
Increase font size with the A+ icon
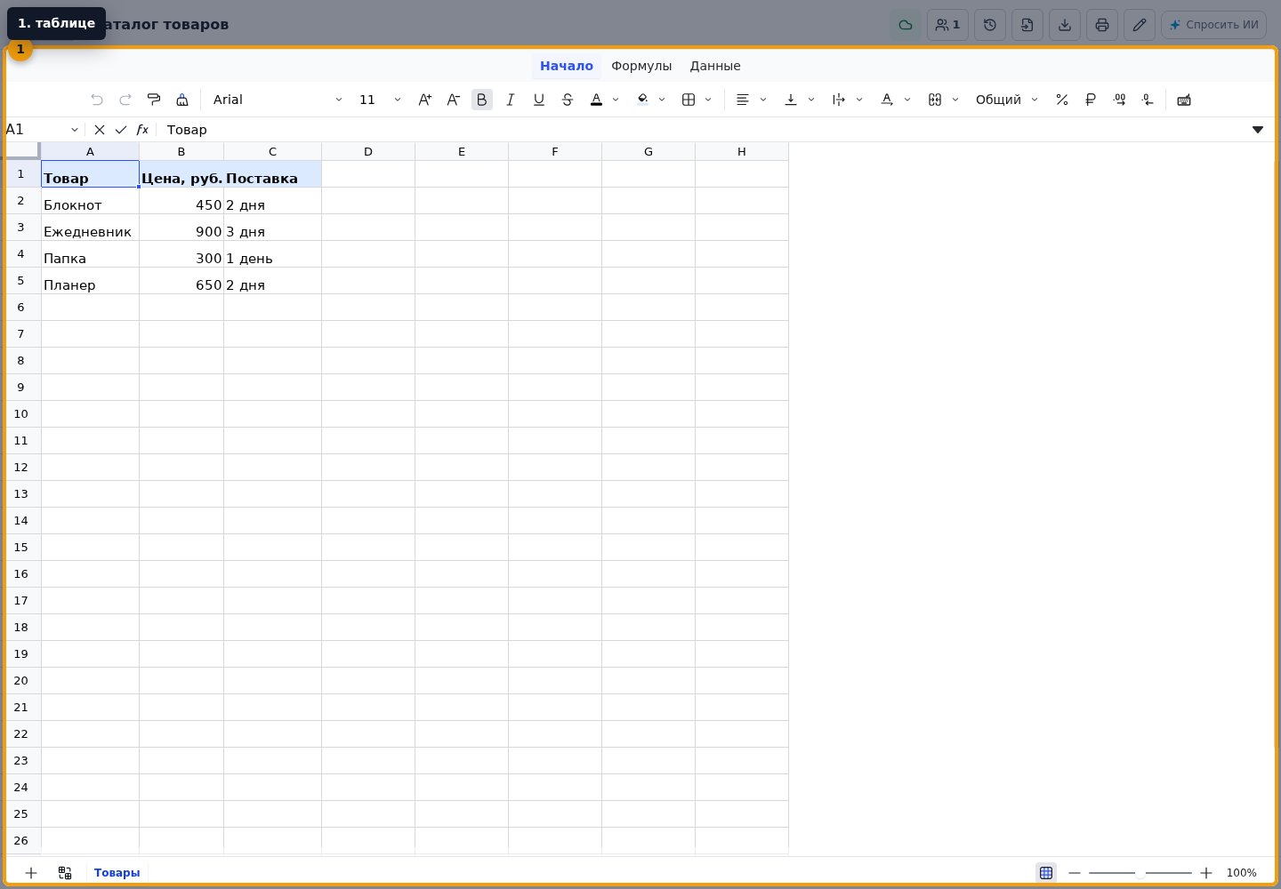425,100
